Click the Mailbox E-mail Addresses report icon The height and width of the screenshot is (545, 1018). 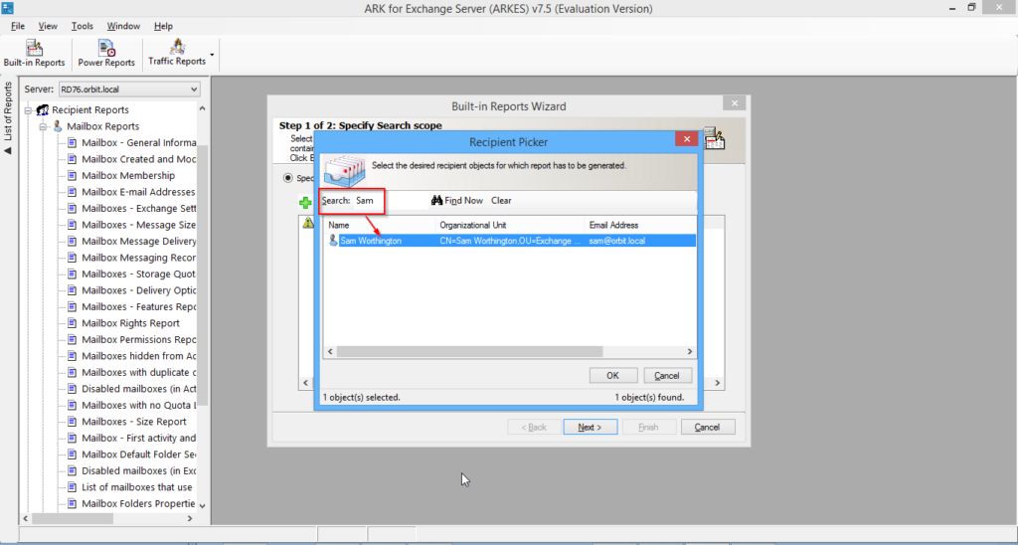(x=72, y=192)
